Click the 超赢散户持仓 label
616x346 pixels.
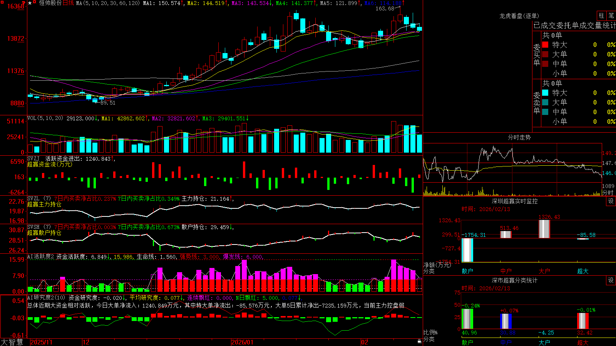pos(44,233)
